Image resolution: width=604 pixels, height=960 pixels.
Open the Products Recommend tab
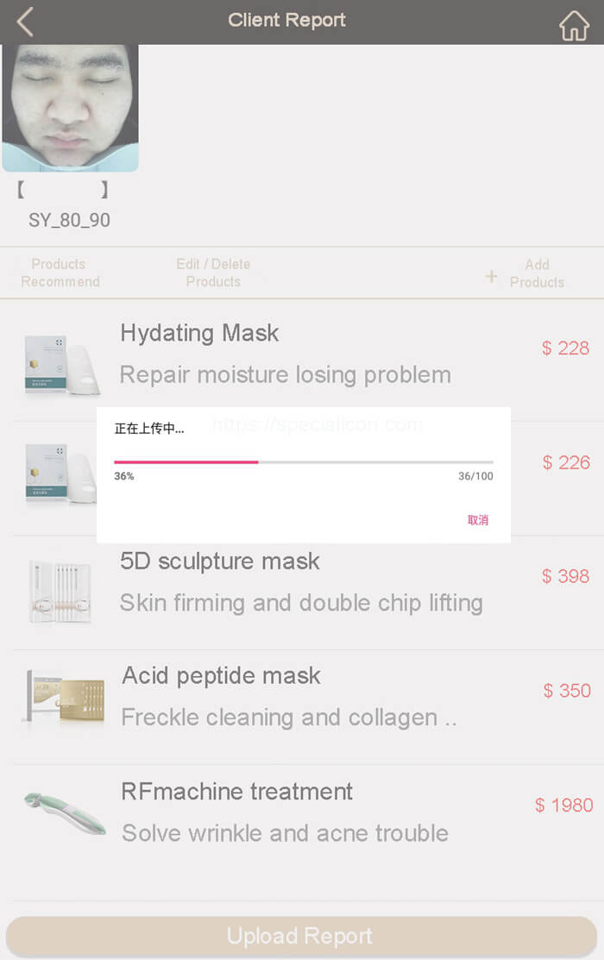point(60,273)
